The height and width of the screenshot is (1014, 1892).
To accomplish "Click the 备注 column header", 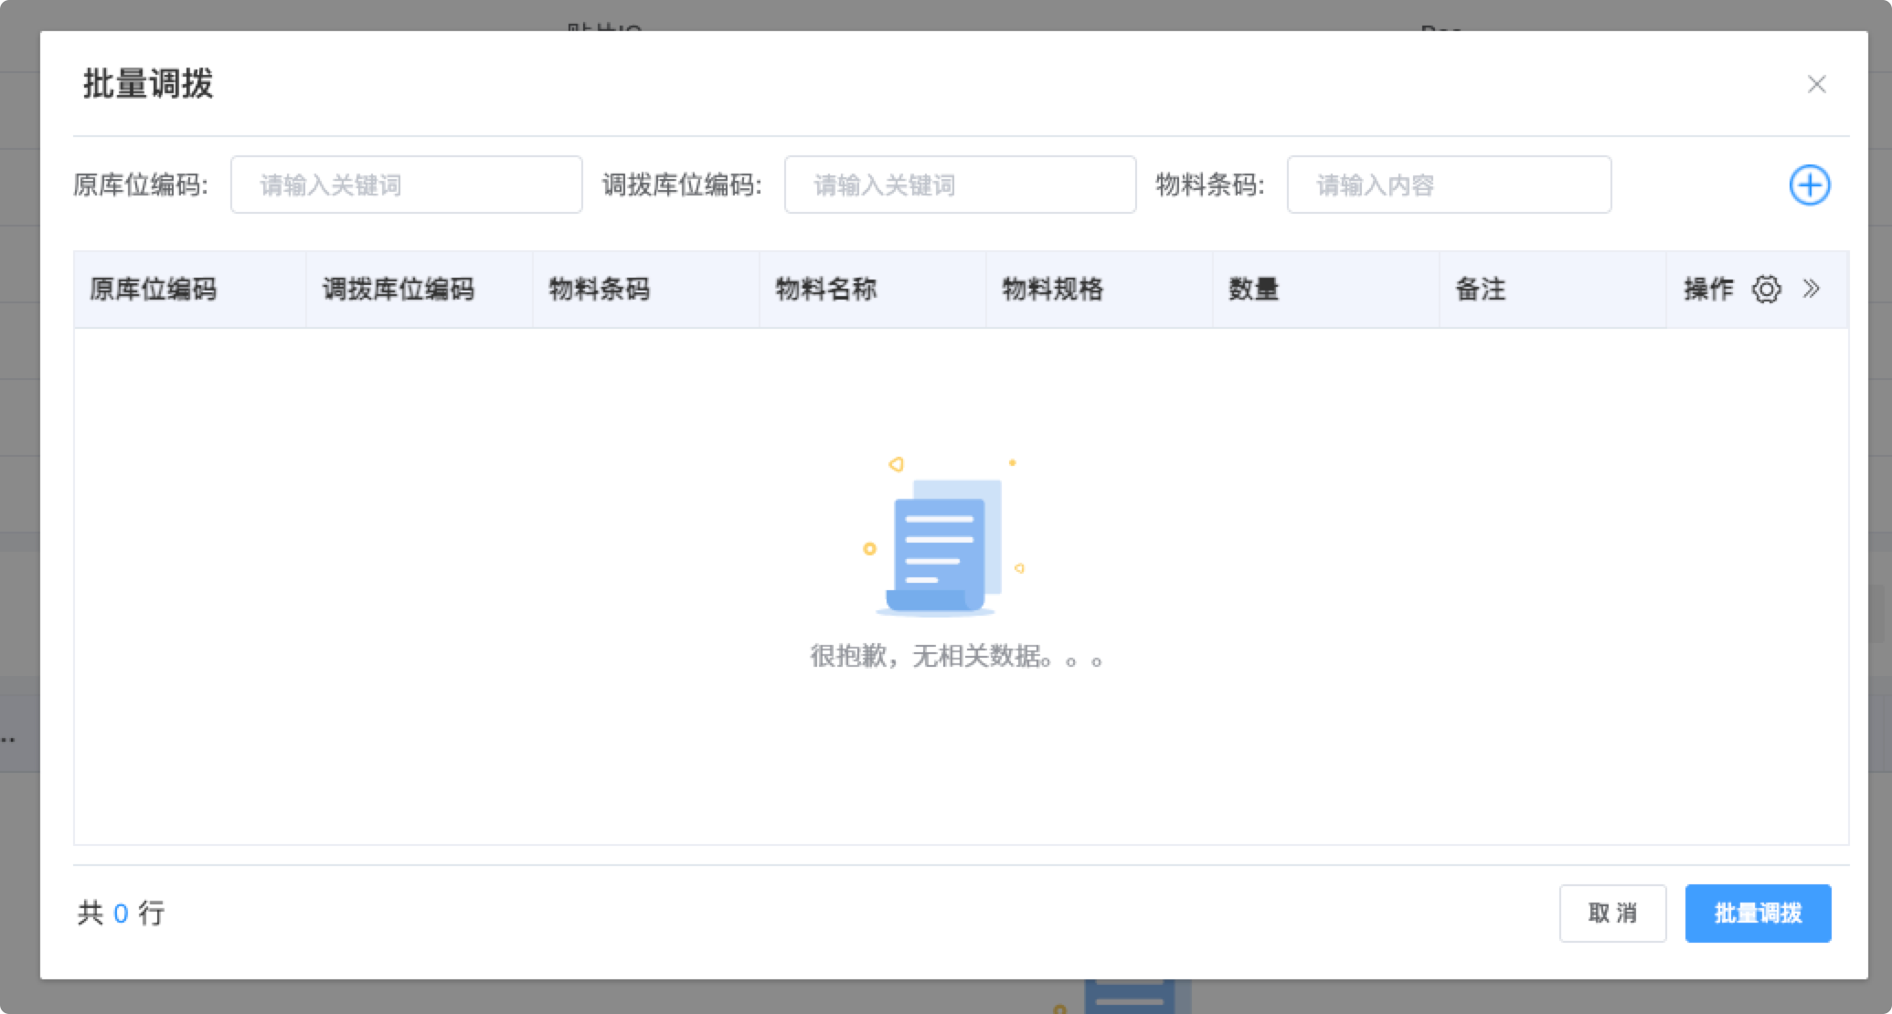I will click(x=1480, y=290).
